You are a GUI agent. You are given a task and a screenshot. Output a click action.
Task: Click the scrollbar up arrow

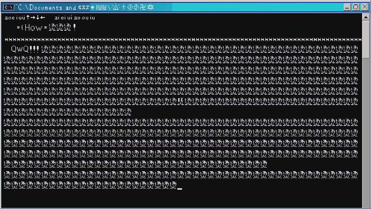tap(366, 16)
